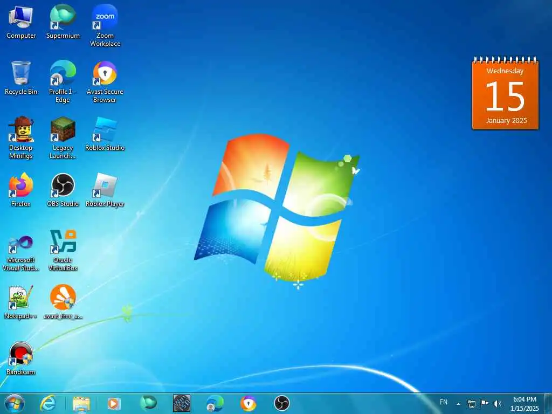Select the Zoom Workplace desktop shortcut

(x=105, y=26)
